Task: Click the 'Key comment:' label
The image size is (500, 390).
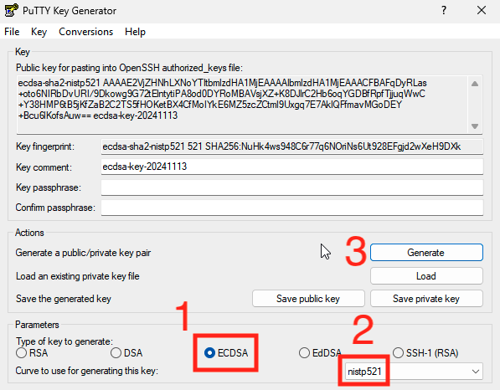Action: pos(44,167)
